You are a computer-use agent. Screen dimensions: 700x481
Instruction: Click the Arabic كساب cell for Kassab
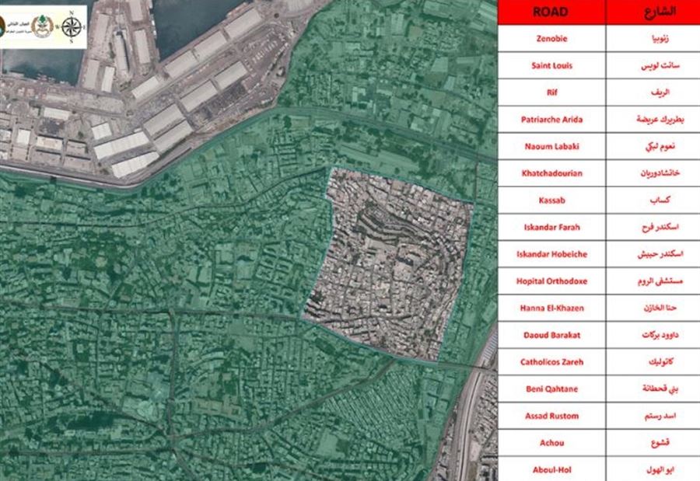click(649, 200)
